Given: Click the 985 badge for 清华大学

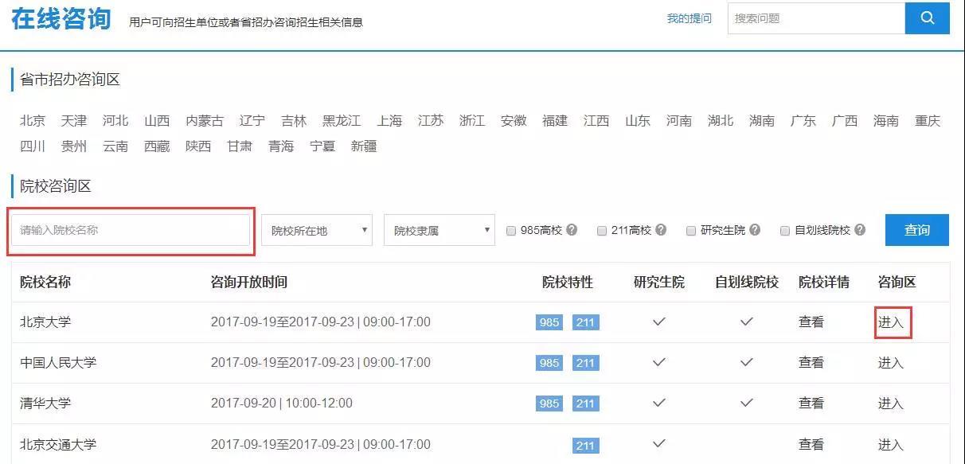Looking at the screenshot, I should point(549,404).
